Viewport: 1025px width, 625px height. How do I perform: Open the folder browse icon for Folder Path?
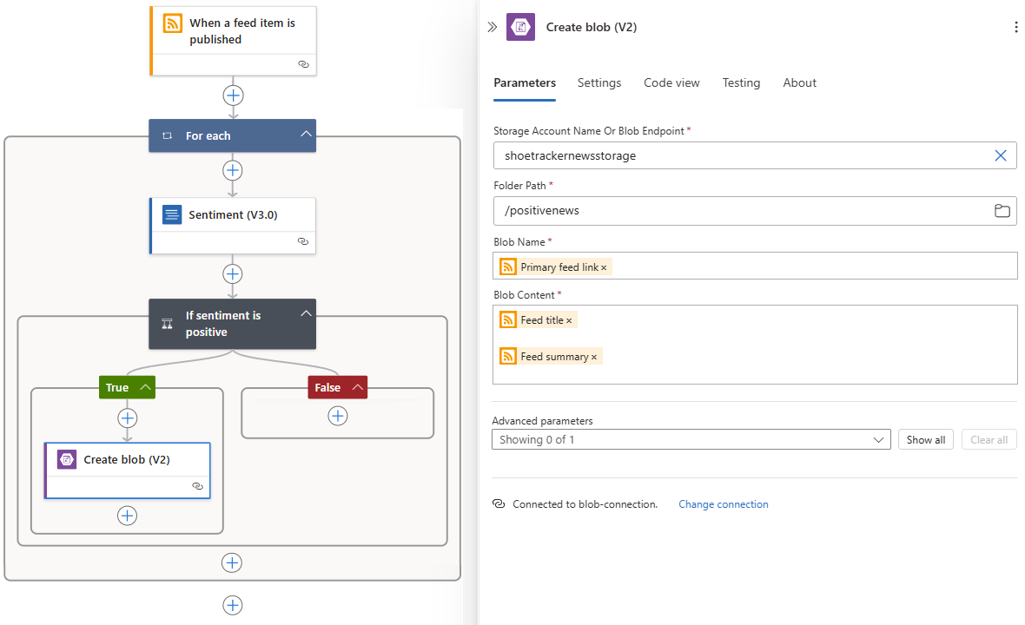click(x=1002, y=210)
